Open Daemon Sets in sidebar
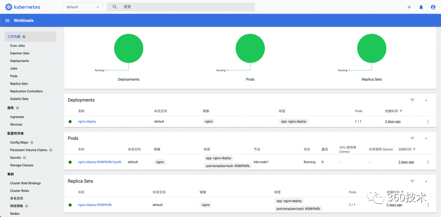Viewport: 441px width, 217px height. [x=20, y=53]
